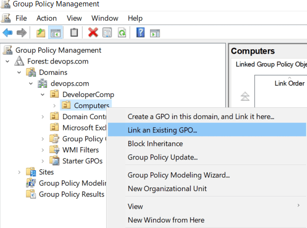This screenshot has height=228, width=307.
Task: Click the Link Order column header
Action: pyautogui.click(x=289, y=83)
